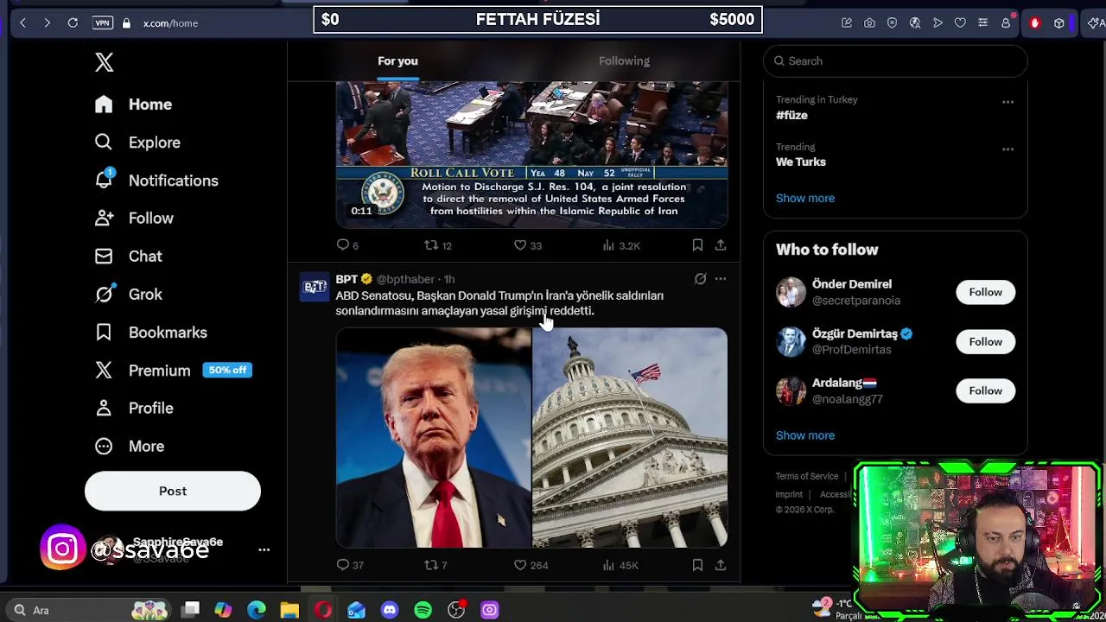This screenshot has height=622, width=1106.
Task: Follow Ardalang
Action: click(x=985, y=390)
